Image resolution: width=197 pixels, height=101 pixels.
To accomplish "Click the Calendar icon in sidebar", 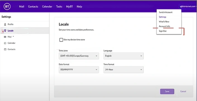I will (x=5, y=43).
